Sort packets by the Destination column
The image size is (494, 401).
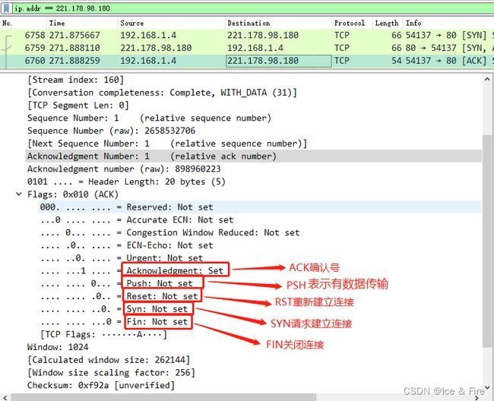(249, 23)
